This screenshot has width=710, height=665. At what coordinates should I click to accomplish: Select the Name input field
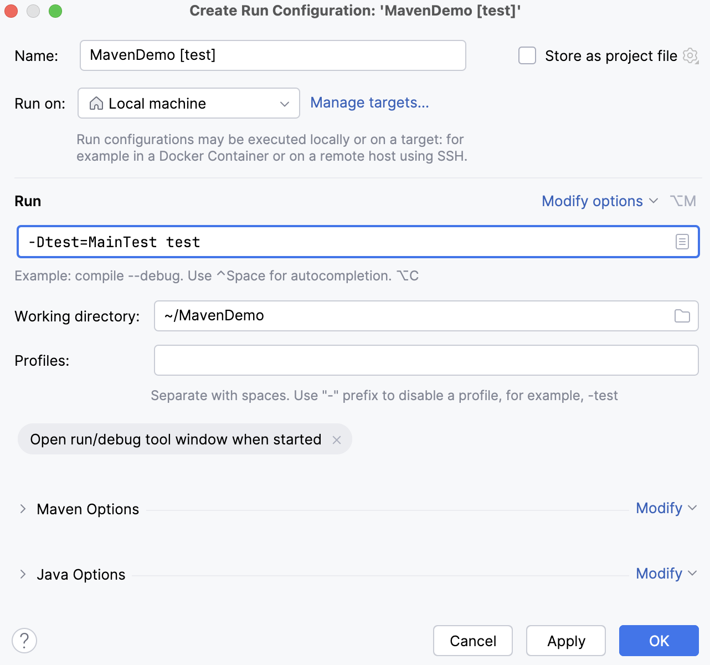point(272,55)
